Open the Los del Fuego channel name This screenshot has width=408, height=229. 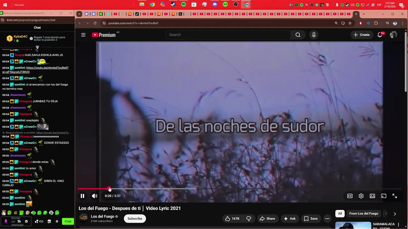pyautogui.click(x=102, y=216)
